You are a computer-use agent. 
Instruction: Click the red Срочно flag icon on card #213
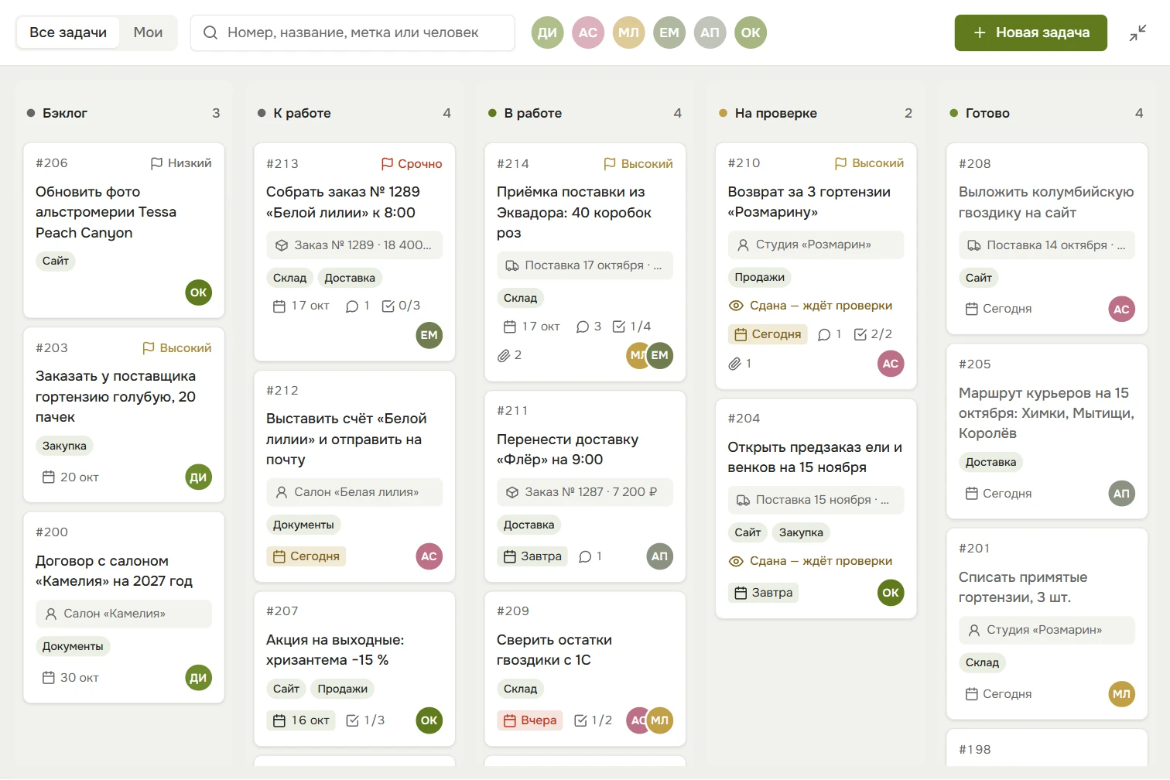tap(387, 164)
